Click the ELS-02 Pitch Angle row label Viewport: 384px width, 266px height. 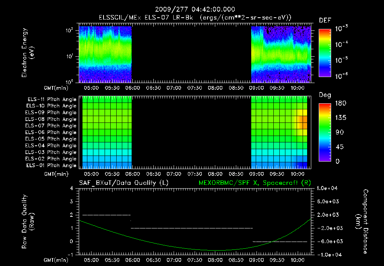pyautogui.click(x=51, y=159)
